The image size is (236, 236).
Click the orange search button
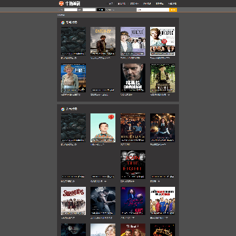coord(173,10)
